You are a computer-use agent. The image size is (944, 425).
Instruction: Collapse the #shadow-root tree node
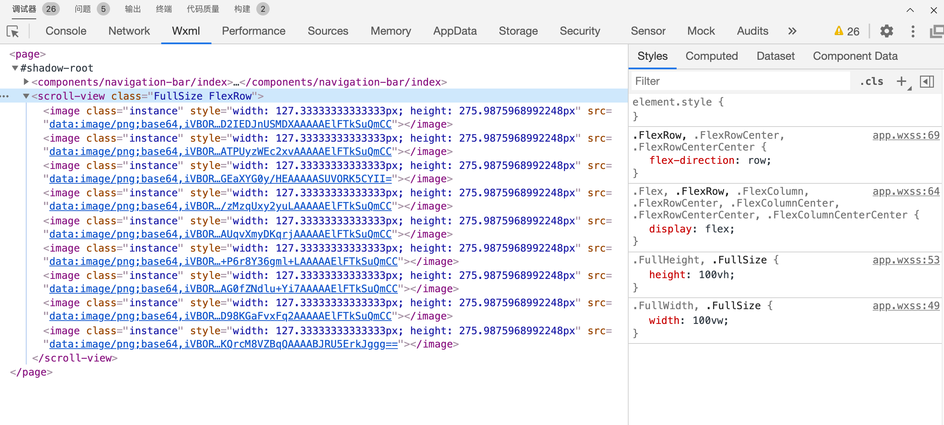(x=15, y=68)
